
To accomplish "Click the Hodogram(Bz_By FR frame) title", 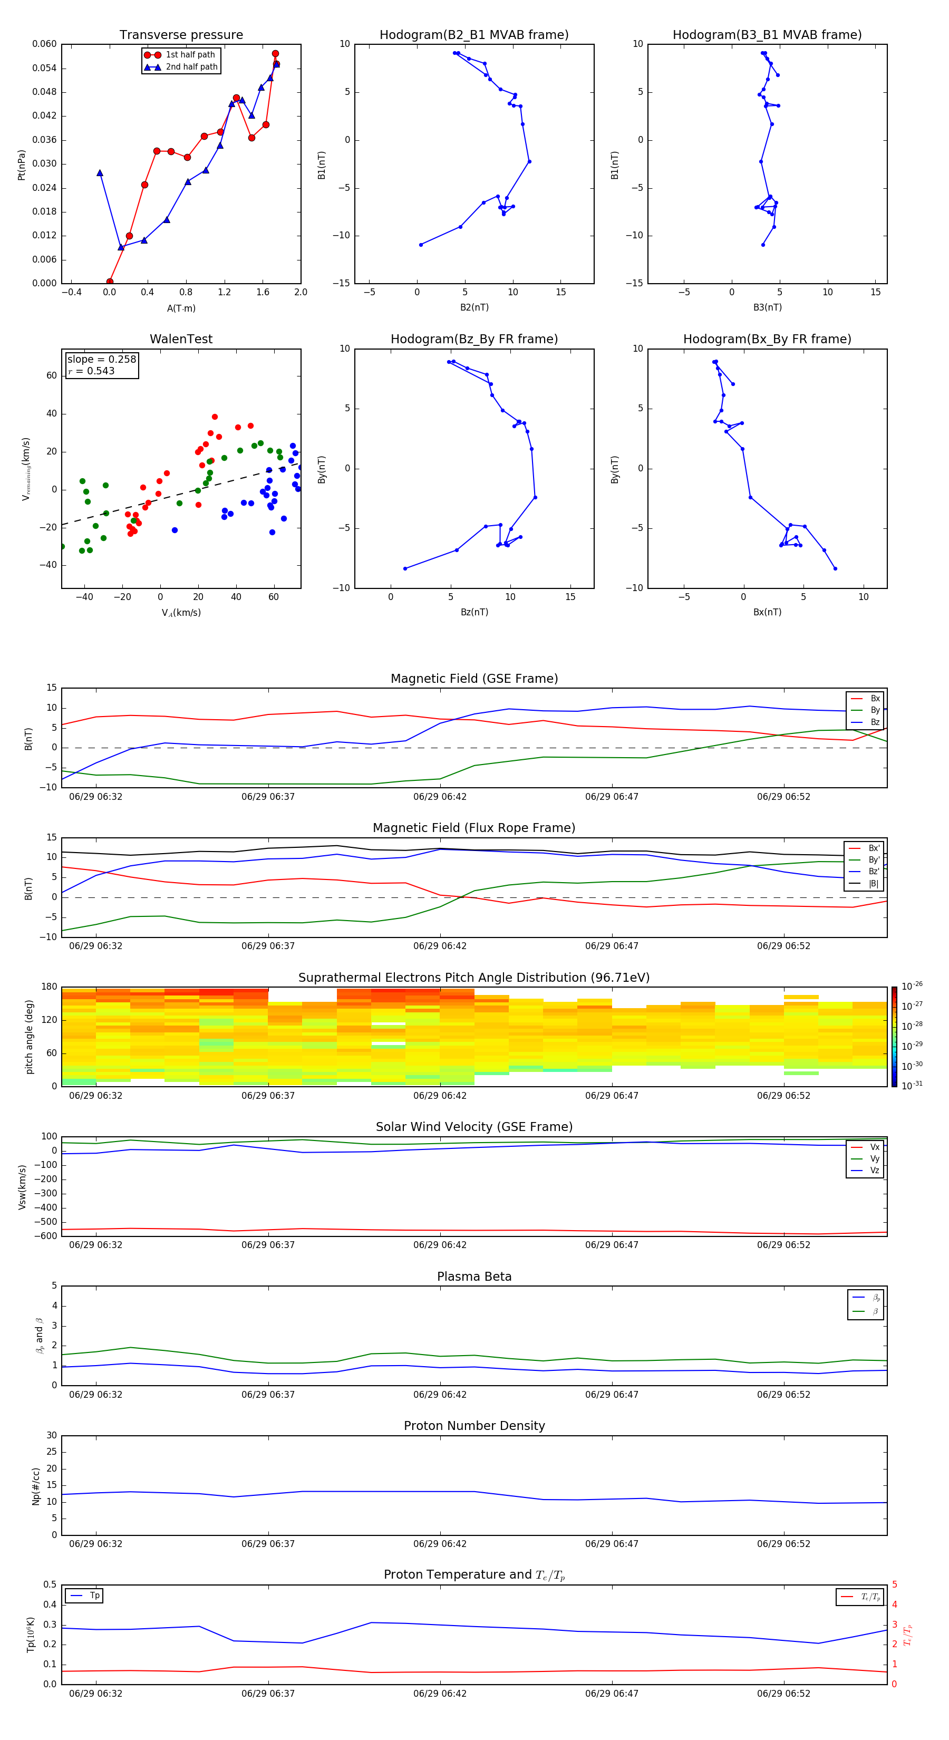I will (x=474, y=339).
